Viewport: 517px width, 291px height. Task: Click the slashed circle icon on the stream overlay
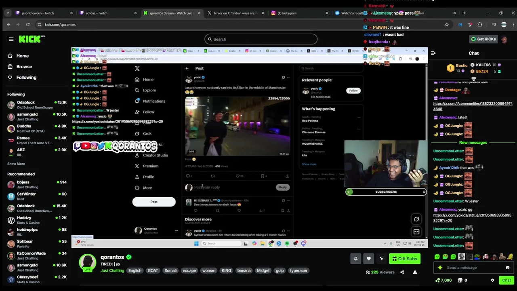[x=416, y=219]
